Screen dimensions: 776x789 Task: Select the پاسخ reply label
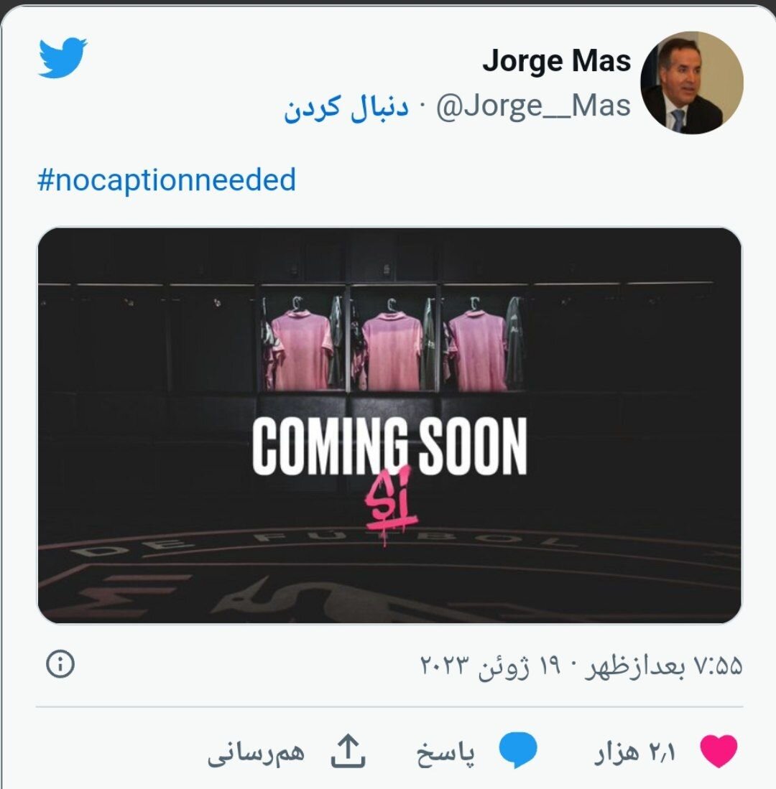coord(445,753)
